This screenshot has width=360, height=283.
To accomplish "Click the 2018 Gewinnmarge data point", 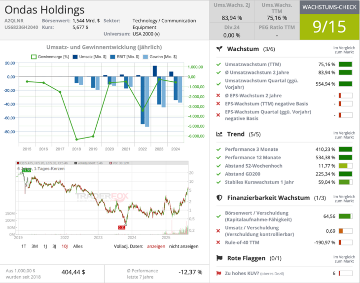I will pos(76,140).
